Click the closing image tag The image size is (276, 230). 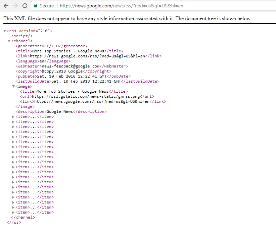(25, 106)
